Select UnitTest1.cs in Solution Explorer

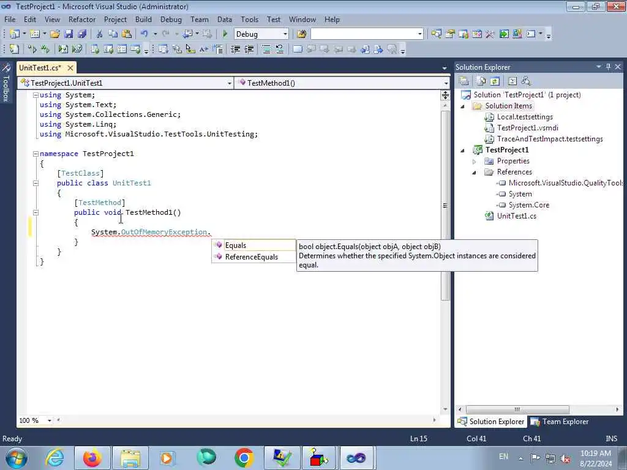[x=517, y=216]
